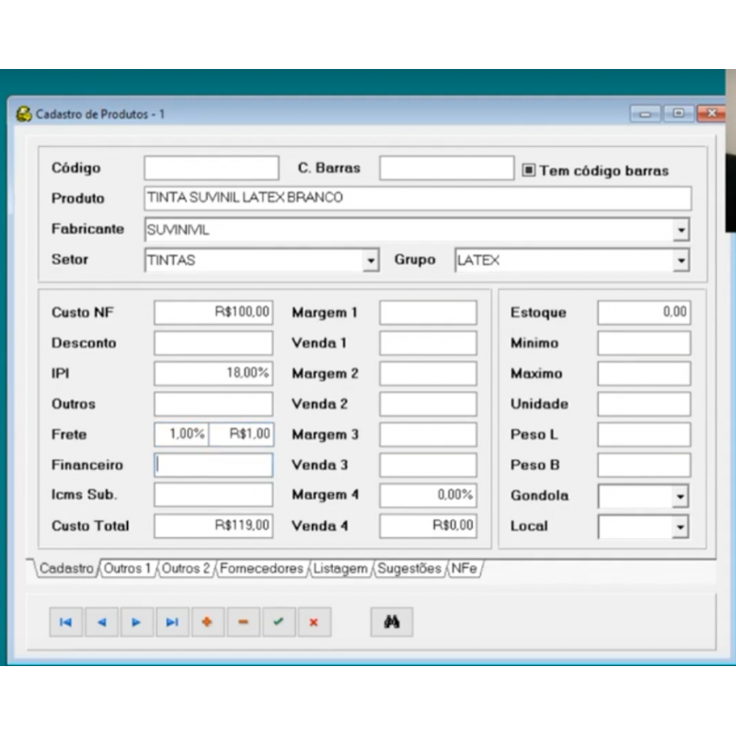This screenshot has height=736, width=736.
Task: Click the Venda 1 field
Action: point(429,343)
